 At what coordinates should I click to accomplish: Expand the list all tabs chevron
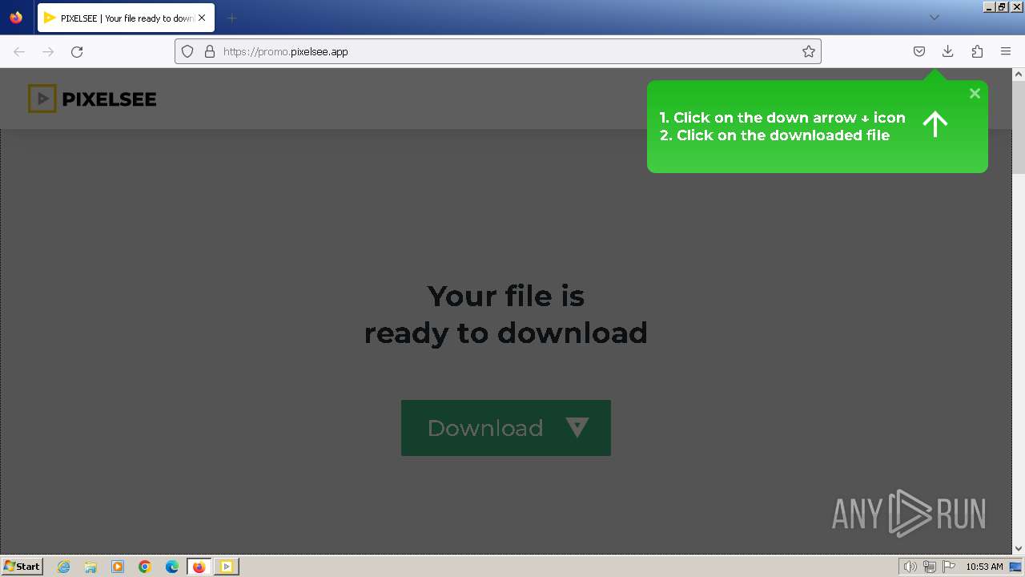tap(934, 18)
